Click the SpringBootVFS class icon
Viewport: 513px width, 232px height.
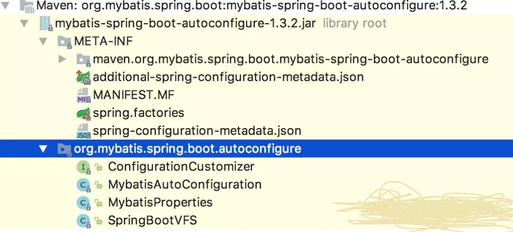(83, 221)
